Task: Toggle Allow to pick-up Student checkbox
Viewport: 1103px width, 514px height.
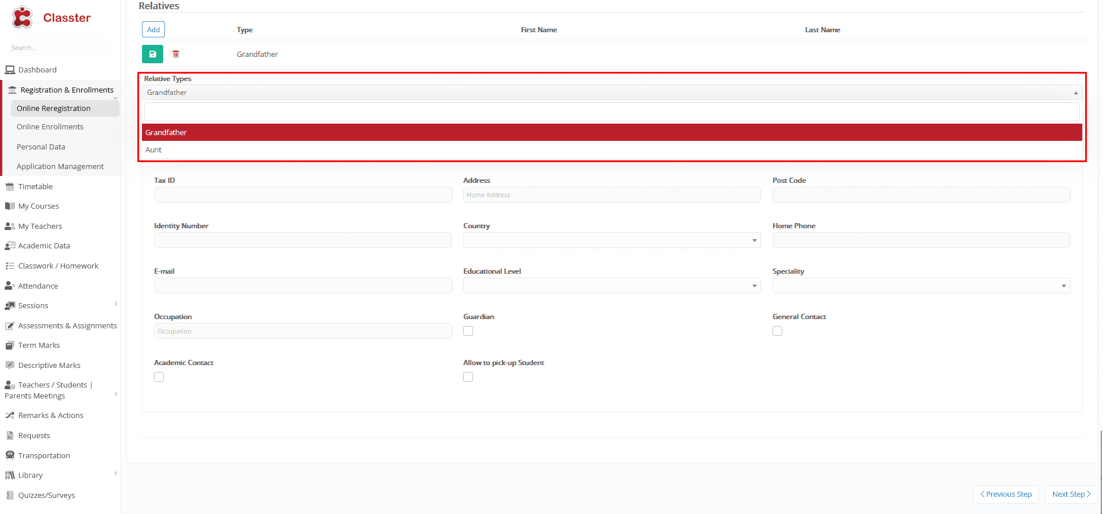Action: (x=468, y=377)
